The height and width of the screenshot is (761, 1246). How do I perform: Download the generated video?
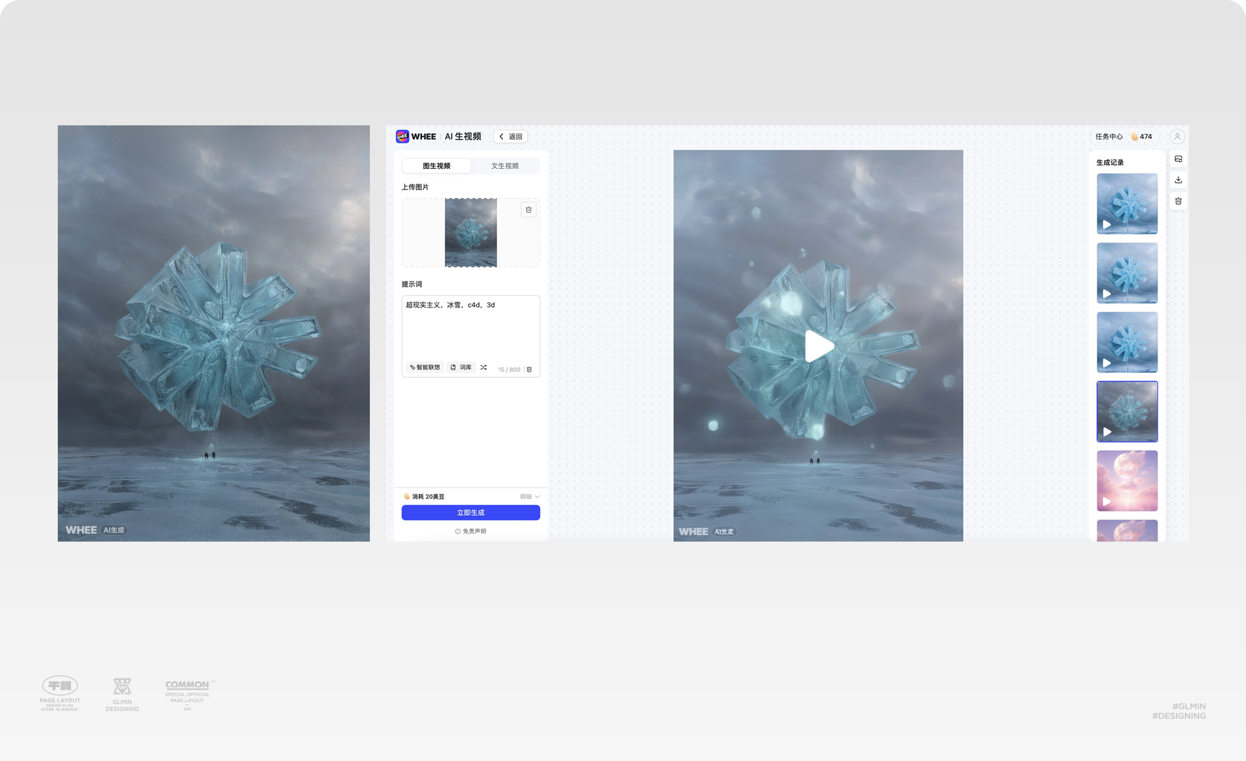1179,180
